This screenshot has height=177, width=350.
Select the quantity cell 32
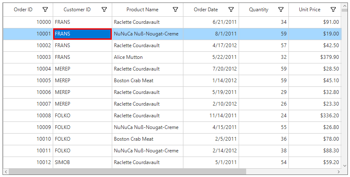pos(264,57)
